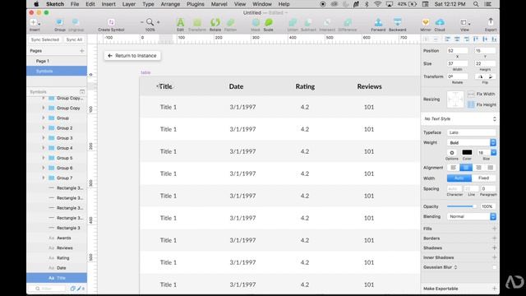Click text Options gear icon
Image resolution: width=526 pixels, height=296 pixels.
point(452,153)
